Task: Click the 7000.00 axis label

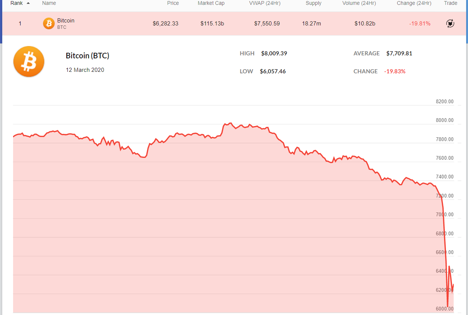Action: [445, 215]
